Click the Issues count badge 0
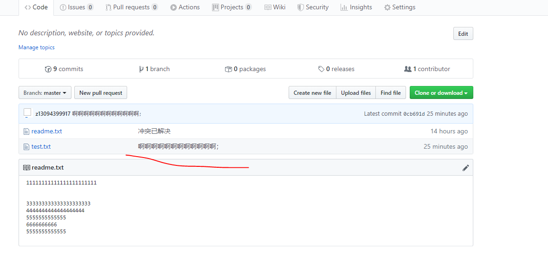Viewport: 548px width, 263px height. (90, 7)
